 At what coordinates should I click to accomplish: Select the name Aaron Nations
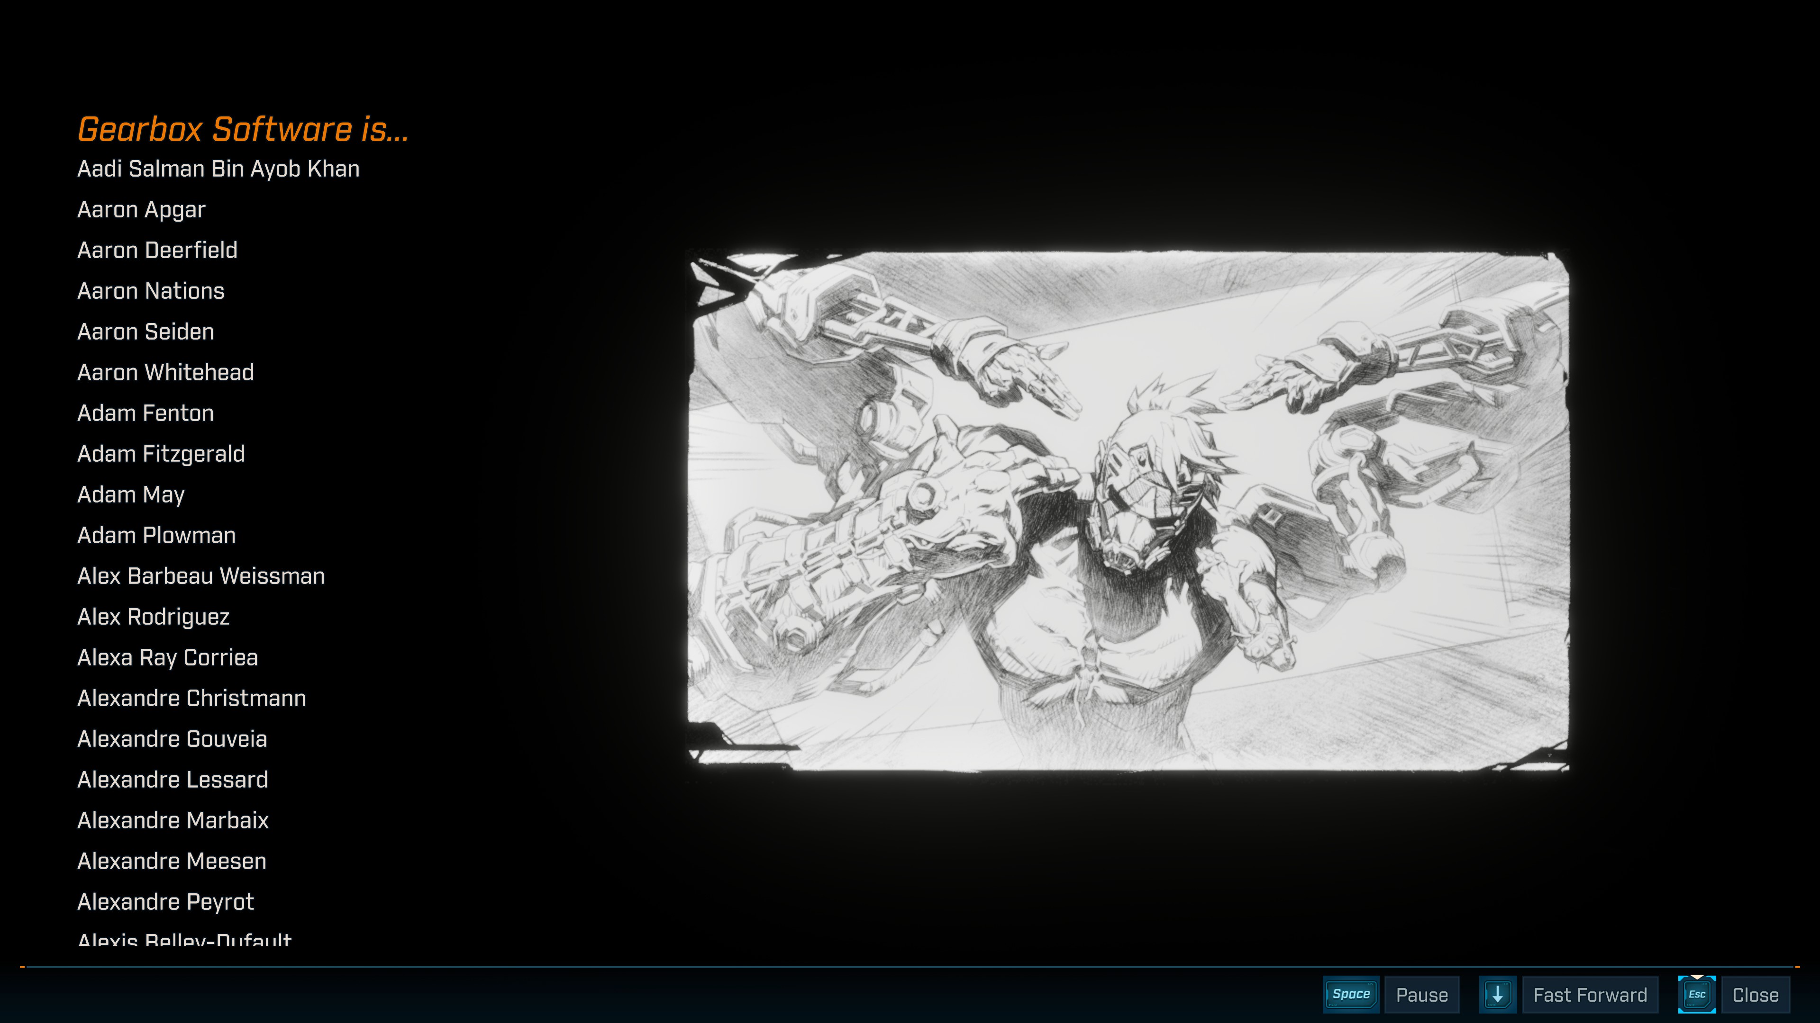click(x=151, y=291)
